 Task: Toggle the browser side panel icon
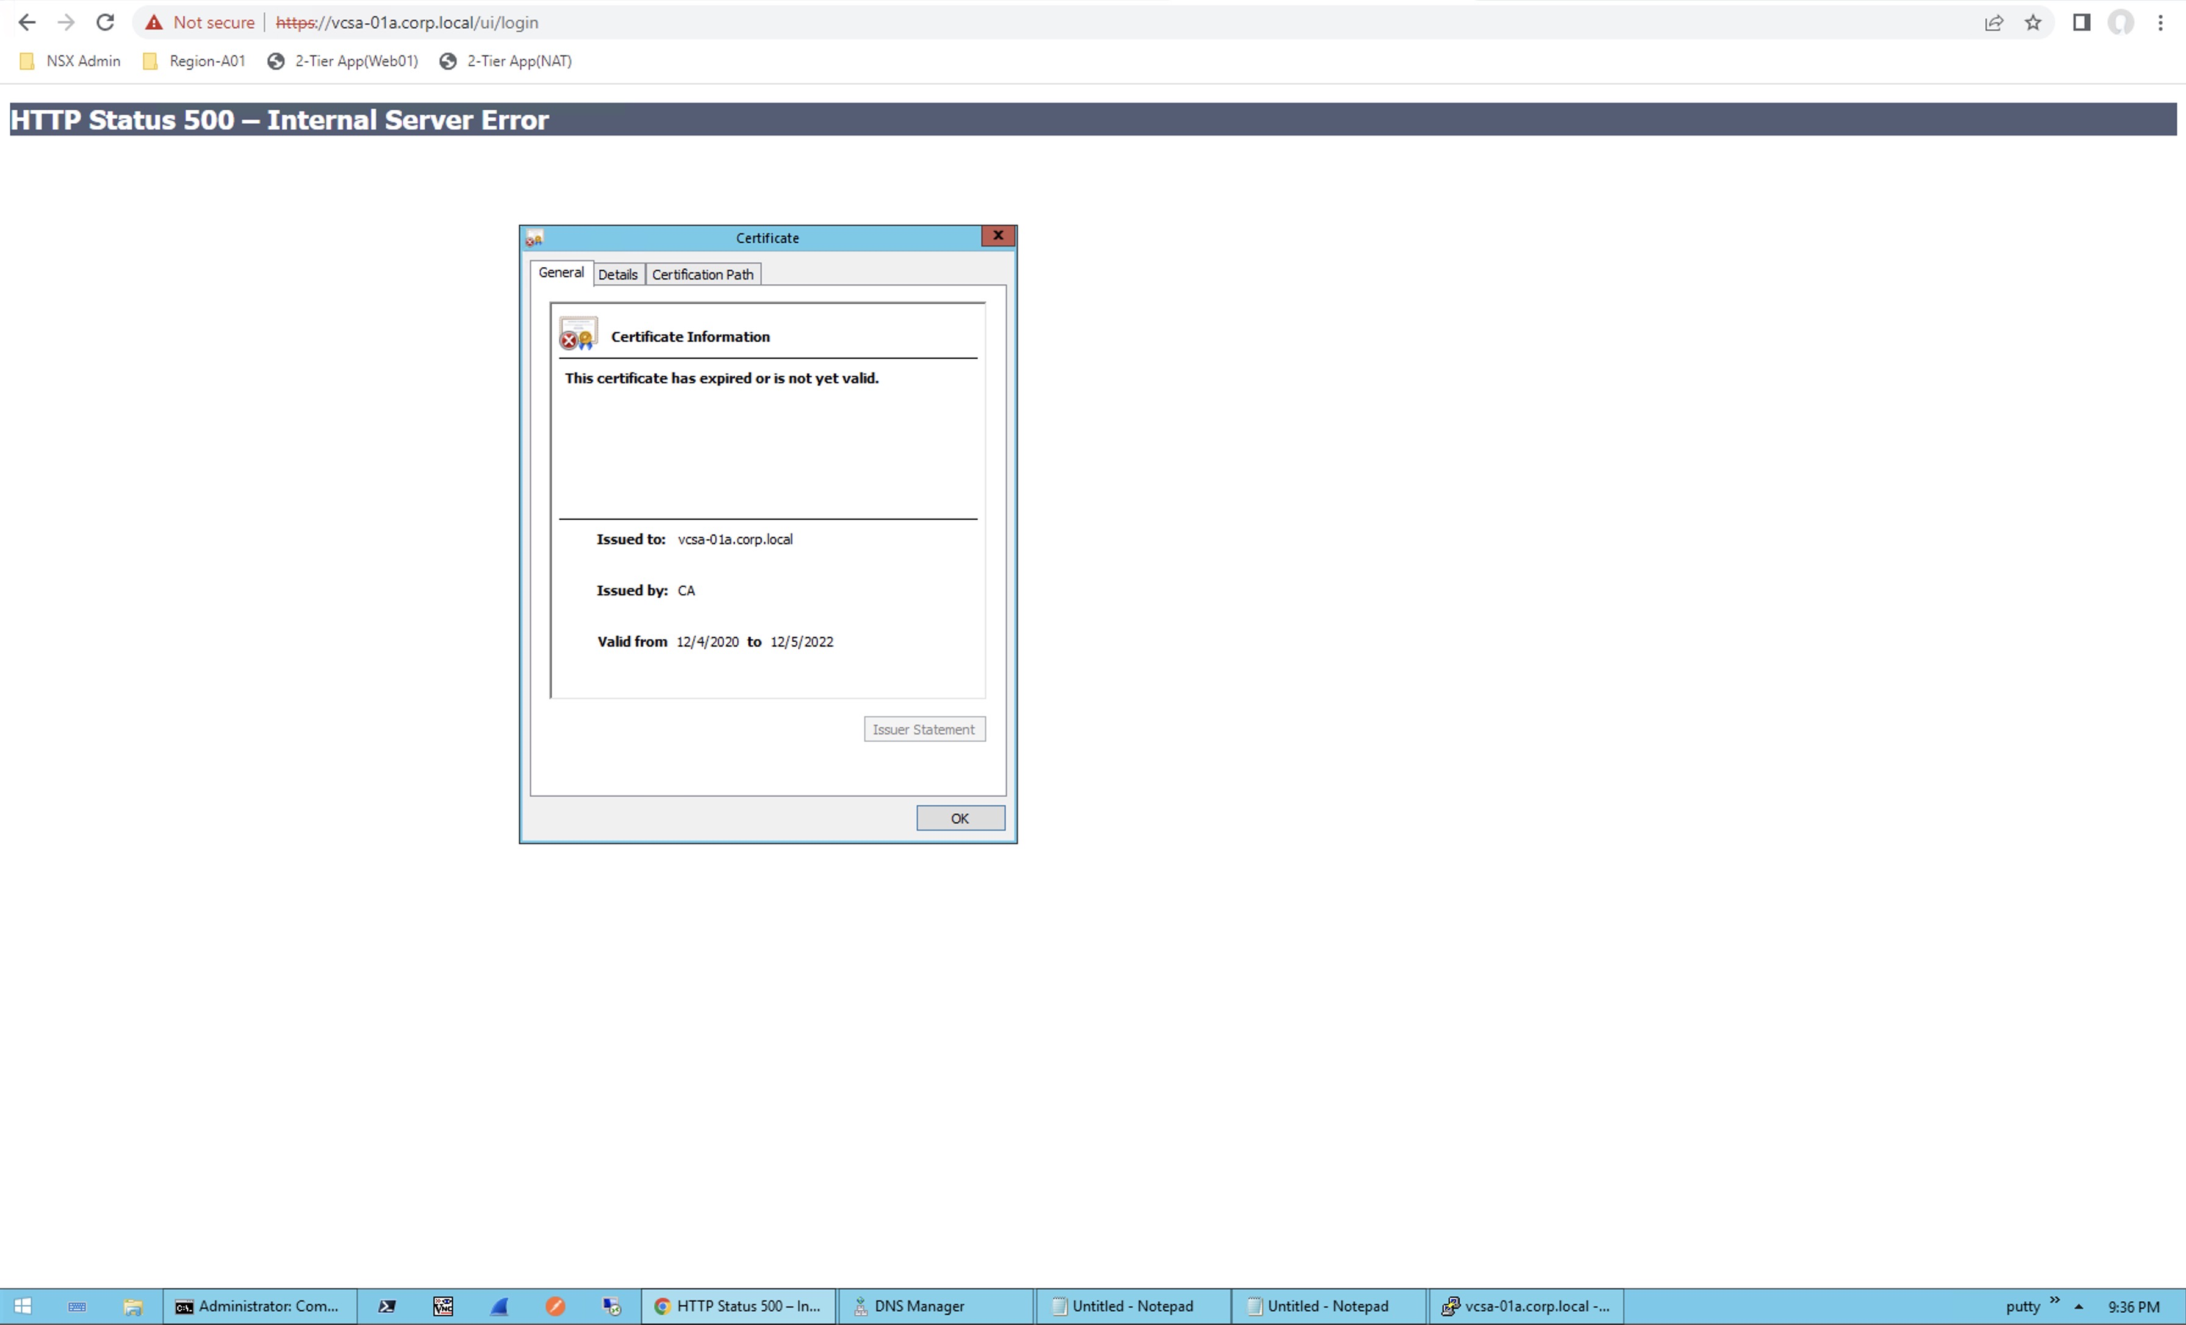coord(2081,23)
